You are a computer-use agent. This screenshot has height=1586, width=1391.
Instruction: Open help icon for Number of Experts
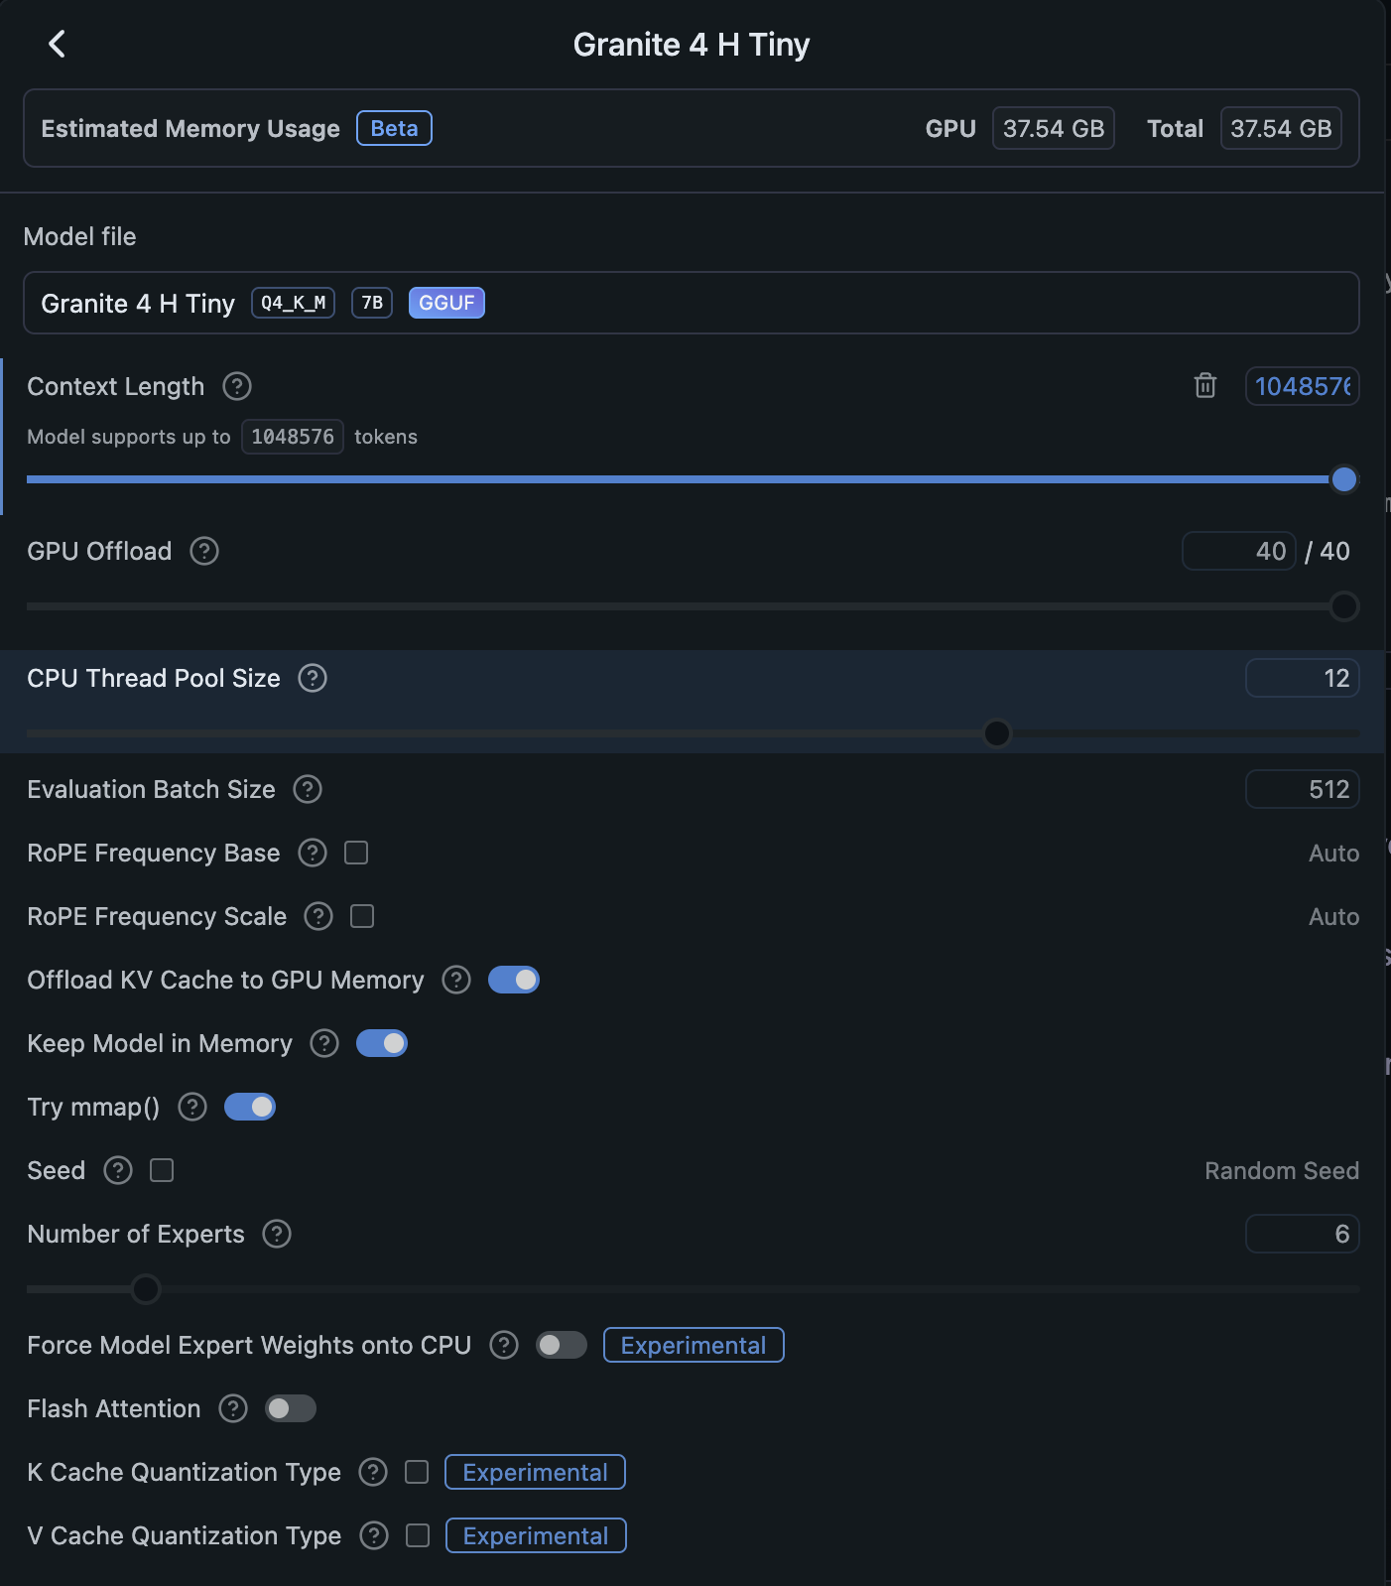[x=277, y=1234]
